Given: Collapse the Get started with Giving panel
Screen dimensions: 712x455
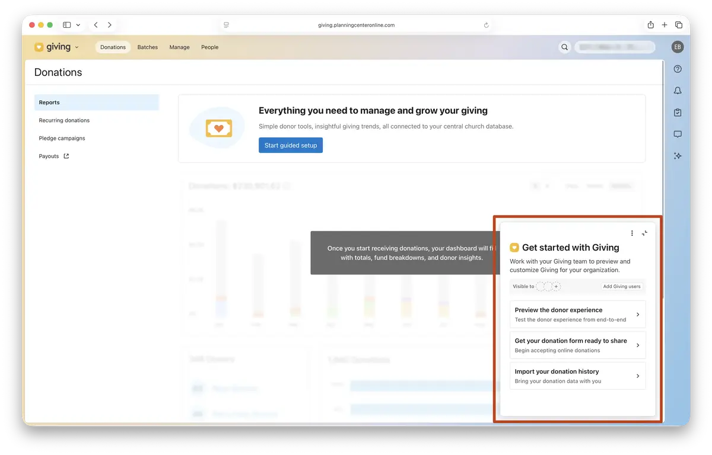Looking at the screenshot, I should tap(644, 233).
